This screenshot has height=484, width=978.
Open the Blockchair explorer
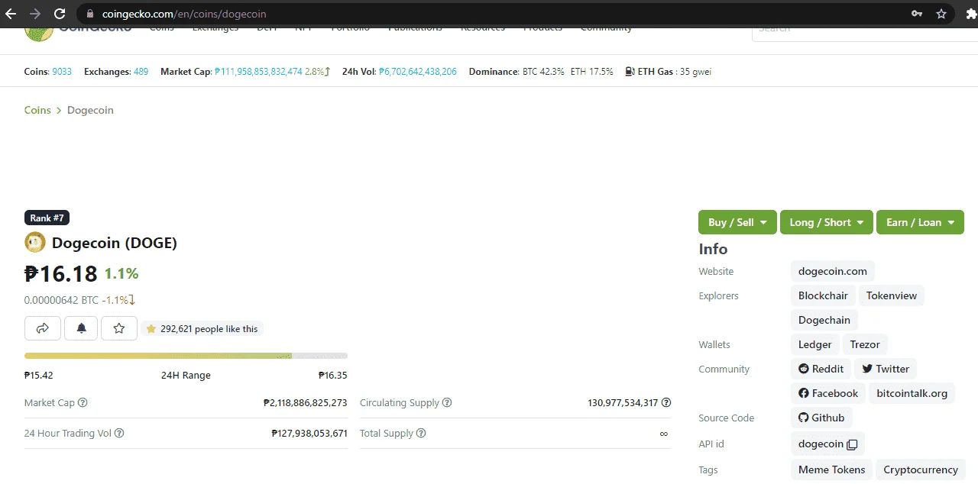[823, 295]
